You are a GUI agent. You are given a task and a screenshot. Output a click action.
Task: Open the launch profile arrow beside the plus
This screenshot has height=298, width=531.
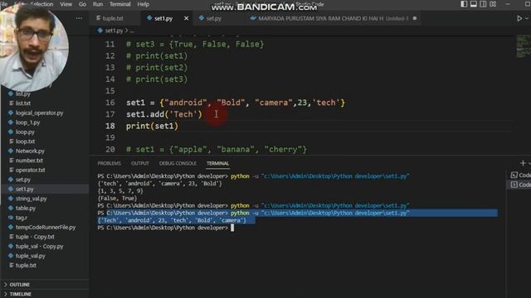point(529,163)
